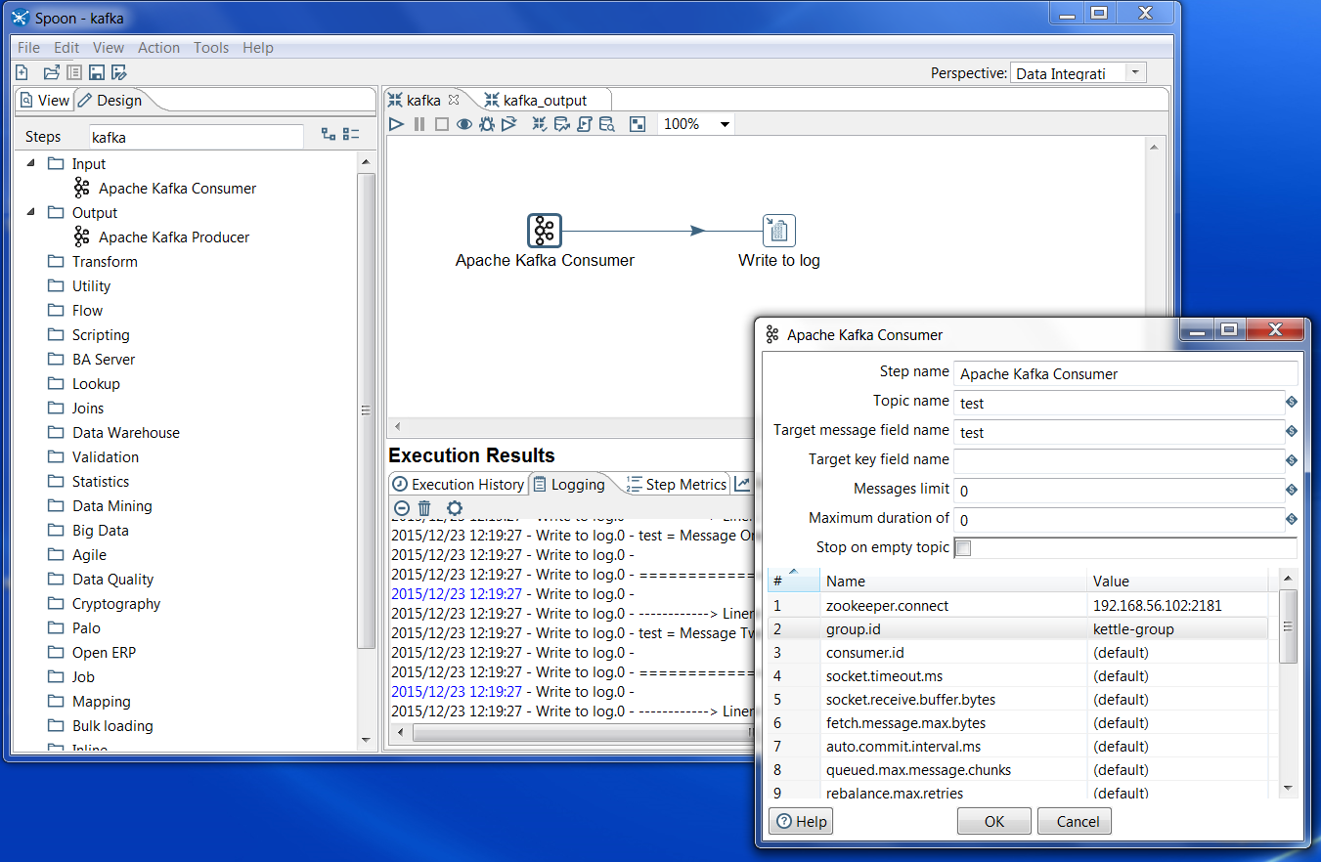Open the Execution History tab
The width and height of the screenshot is (1321, 862).
(x=459, y=484)
